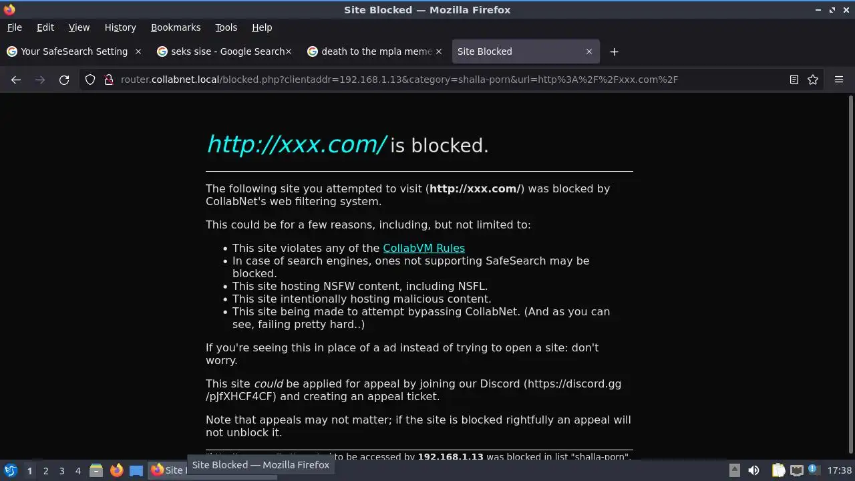
Task: Switch to workspace 3 in the pager
Action: coord(61,470)
